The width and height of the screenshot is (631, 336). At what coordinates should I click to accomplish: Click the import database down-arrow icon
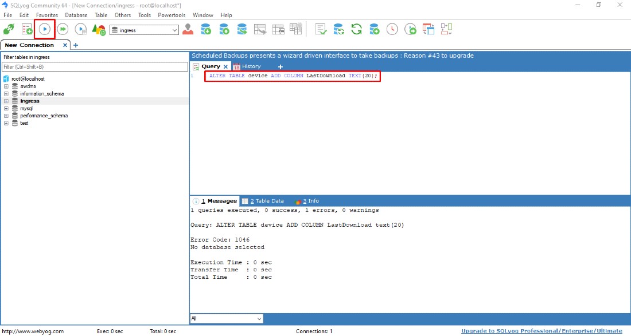[206, 29]
